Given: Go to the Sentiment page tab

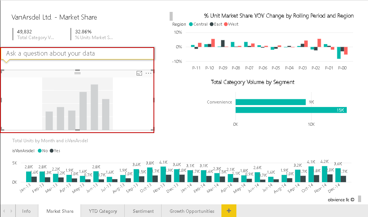Looking at the screenshot, I should coord(143,211).
